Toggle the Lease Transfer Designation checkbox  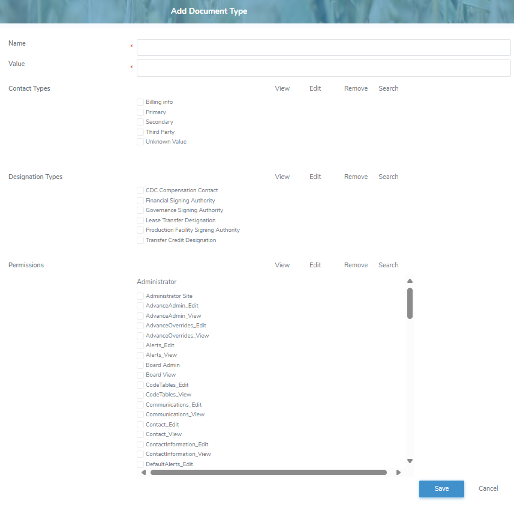pos(140,220)
